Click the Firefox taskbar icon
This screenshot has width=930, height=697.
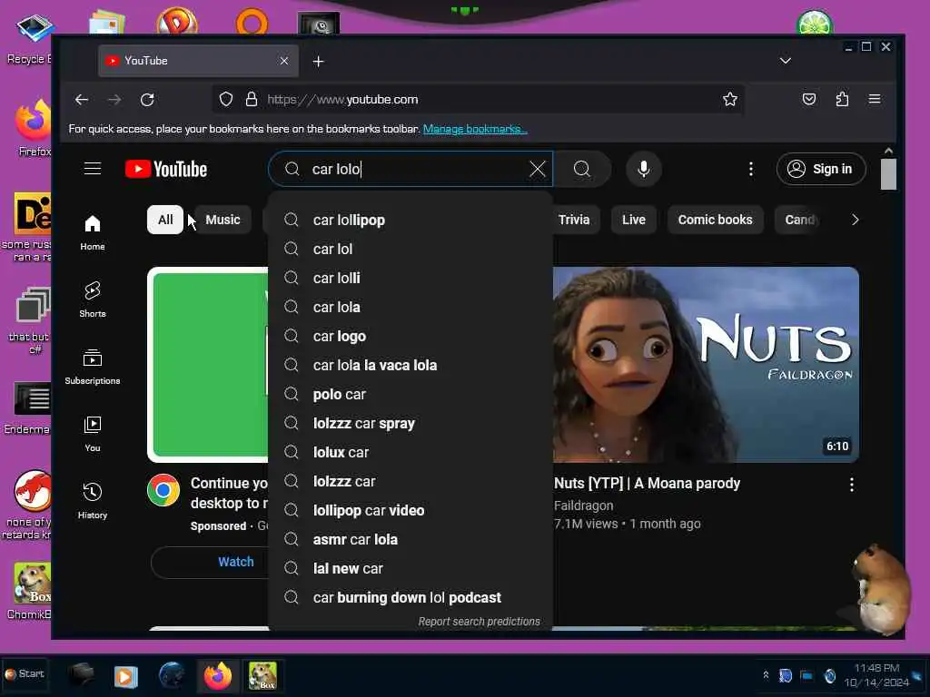click(x=218, y=675)
